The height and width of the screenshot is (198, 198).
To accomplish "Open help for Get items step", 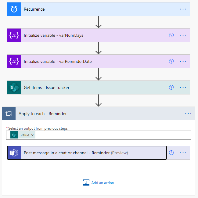I will 171,87.
